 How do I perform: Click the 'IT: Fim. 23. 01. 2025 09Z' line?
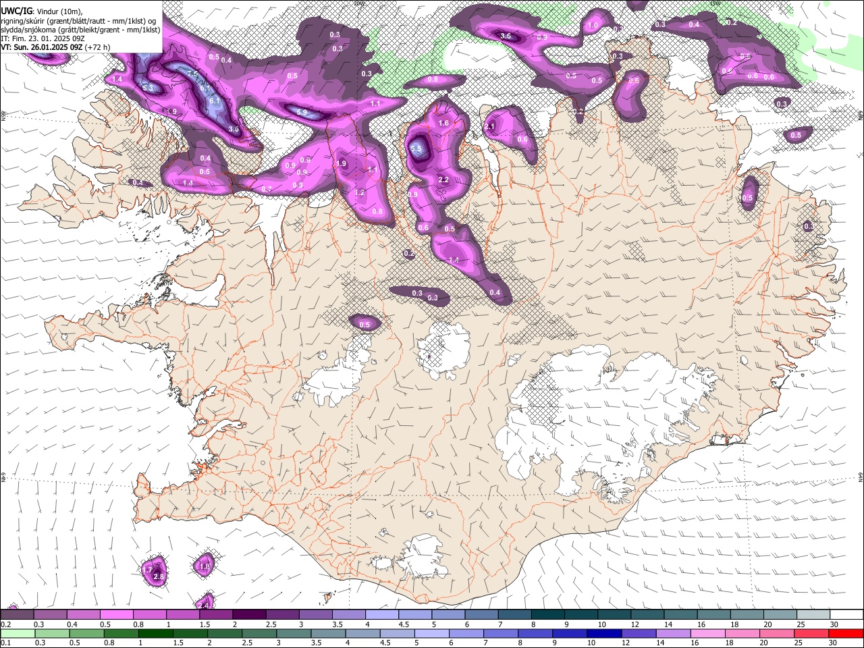[43, 38]
